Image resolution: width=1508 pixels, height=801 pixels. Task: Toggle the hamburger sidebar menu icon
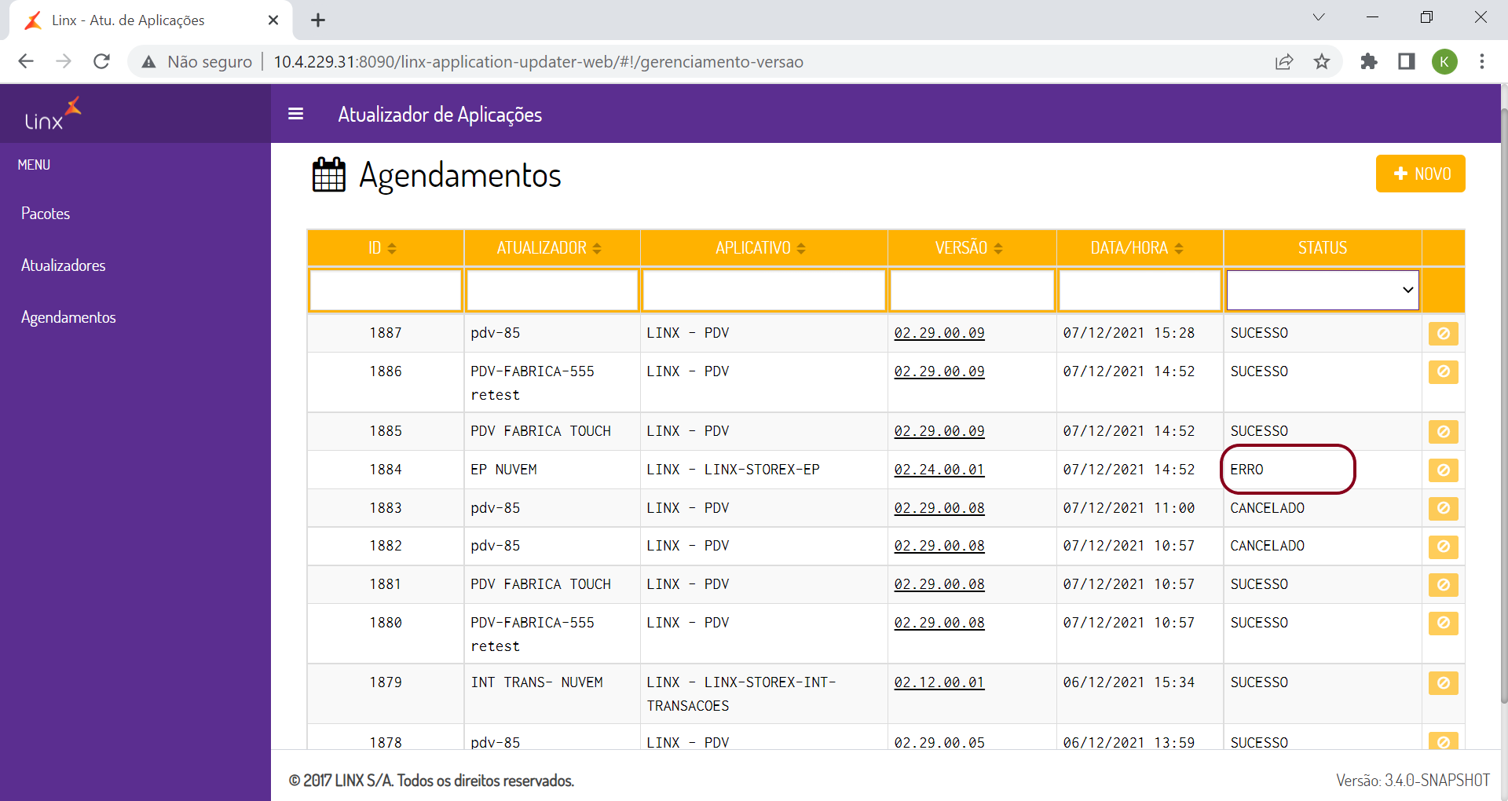(x=295, y=114)
